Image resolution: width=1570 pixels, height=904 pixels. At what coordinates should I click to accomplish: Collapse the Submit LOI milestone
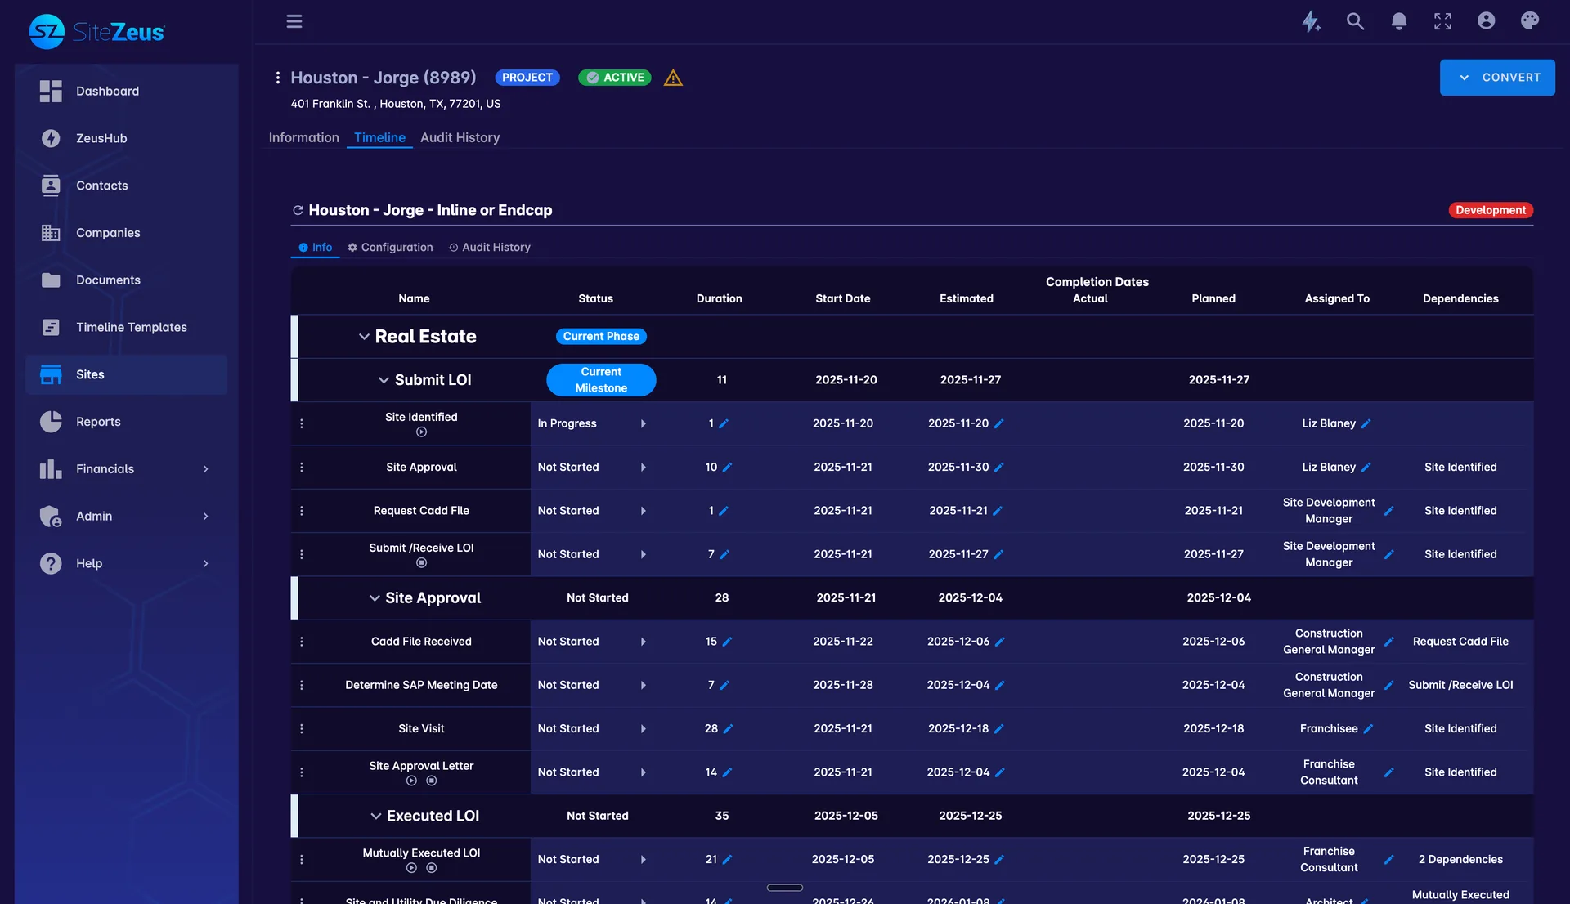point(384,379)
